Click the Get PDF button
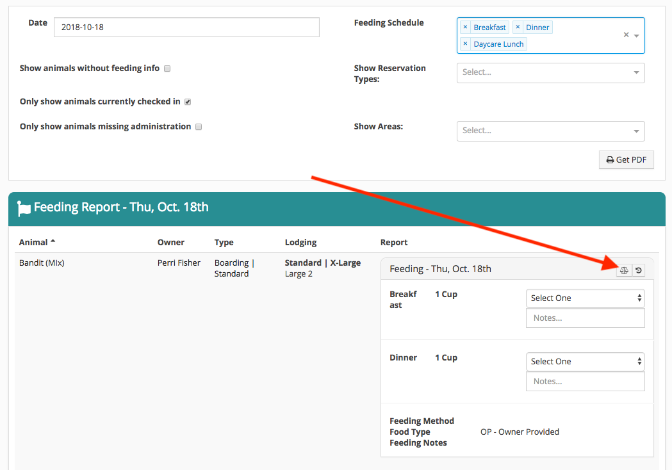 [x=626, y=160]
